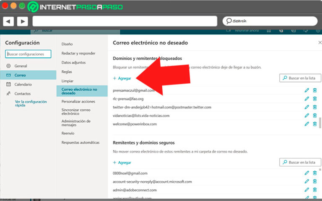Edit safe sender admin@adobeconnect.com
This screenshot has height=201, width=322.
(306, 190)
